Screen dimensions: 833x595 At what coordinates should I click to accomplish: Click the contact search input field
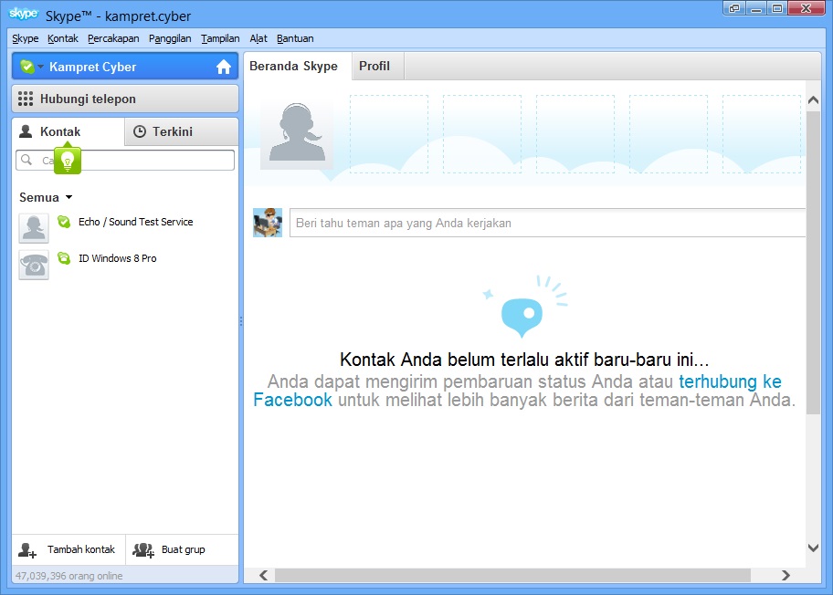click(x=125, y=160)
